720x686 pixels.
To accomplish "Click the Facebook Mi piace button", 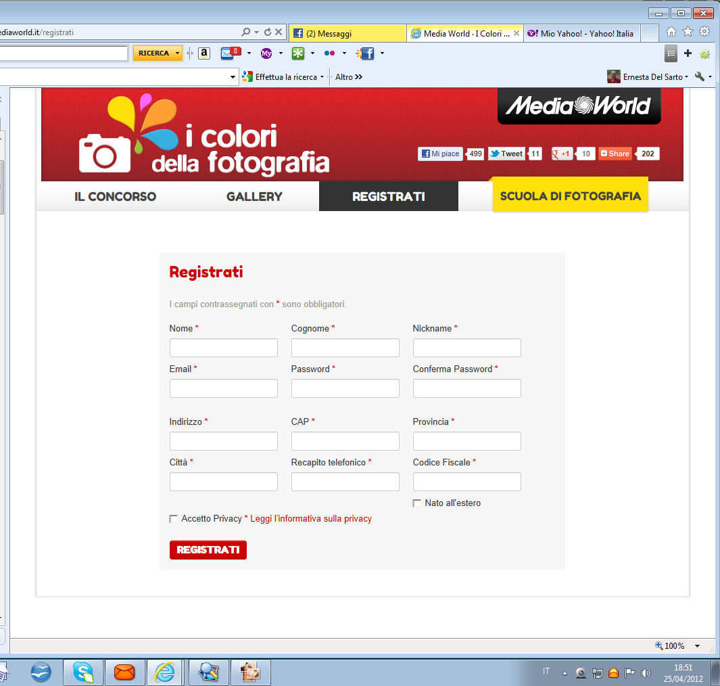I will tap(440, 154).
